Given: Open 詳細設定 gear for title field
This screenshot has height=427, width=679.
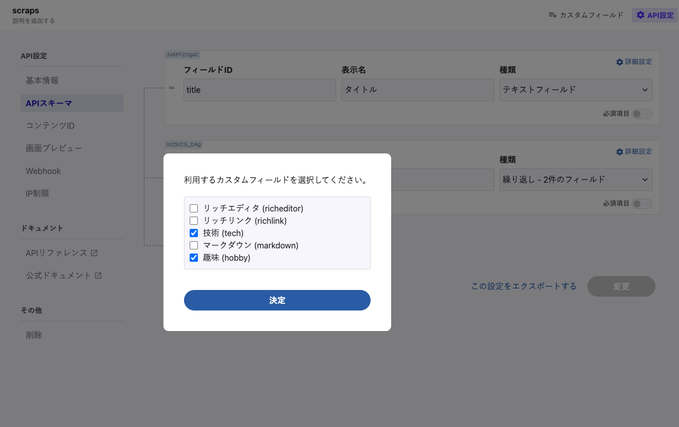Looking at the screenshot, I should (619, 62).
